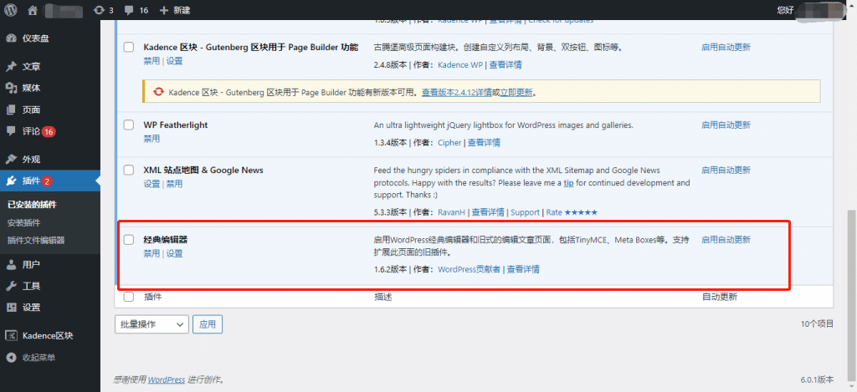Open Kadence 区块 设置 link
This screenshot has height=392, width=857.
point(174,61)
